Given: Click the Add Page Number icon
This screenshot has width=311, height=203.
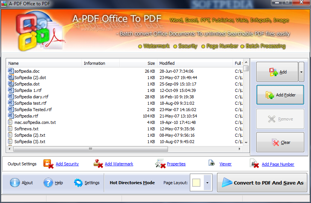Looking at the screenshot, I should (x=254, y=164).
